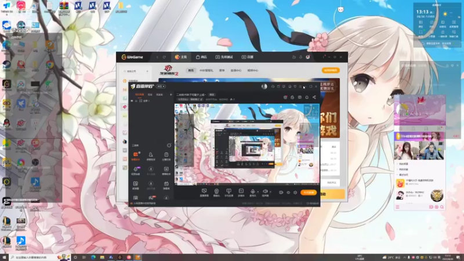The image size is (464, 261).
Task: Open the weather sun icon in the desktop widget
Action: (445, 14)
